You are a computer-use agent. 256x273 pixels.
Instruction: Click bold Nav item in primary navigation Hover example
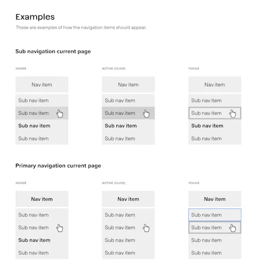[42, 199]
